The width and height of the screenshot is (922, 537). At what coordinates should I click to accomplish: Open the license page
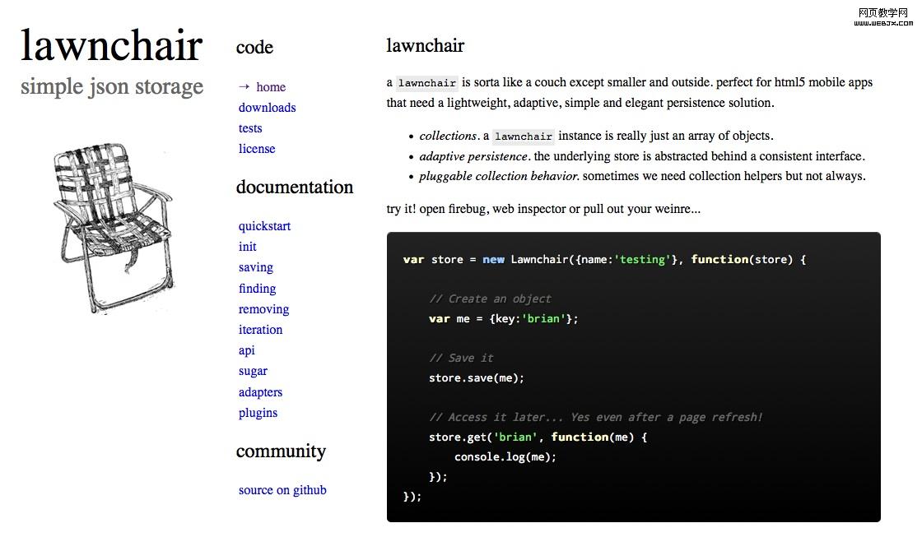coord(257,149)
